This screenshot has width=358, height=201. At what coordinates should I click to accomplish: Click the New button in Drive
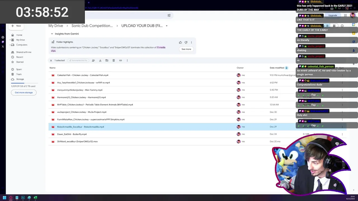click(16, 26)
